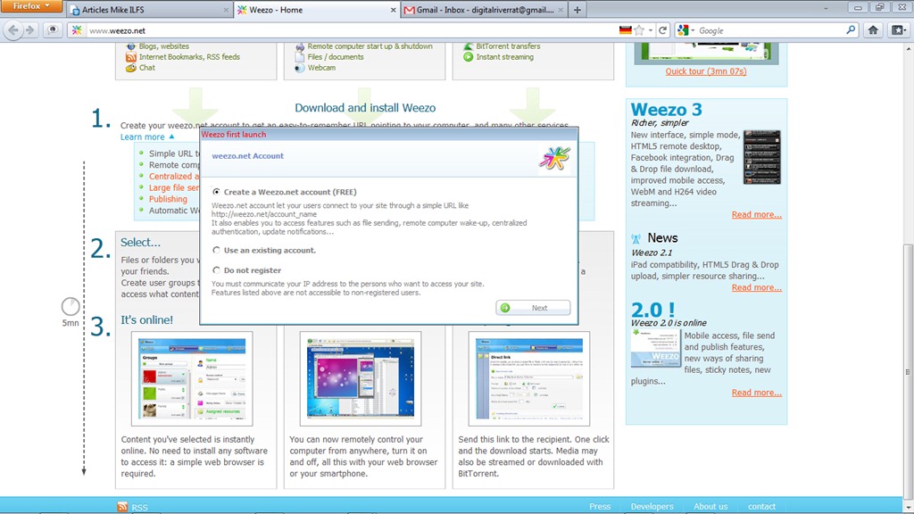Click the Weezo site favicon in address bar

click(77, 30)
